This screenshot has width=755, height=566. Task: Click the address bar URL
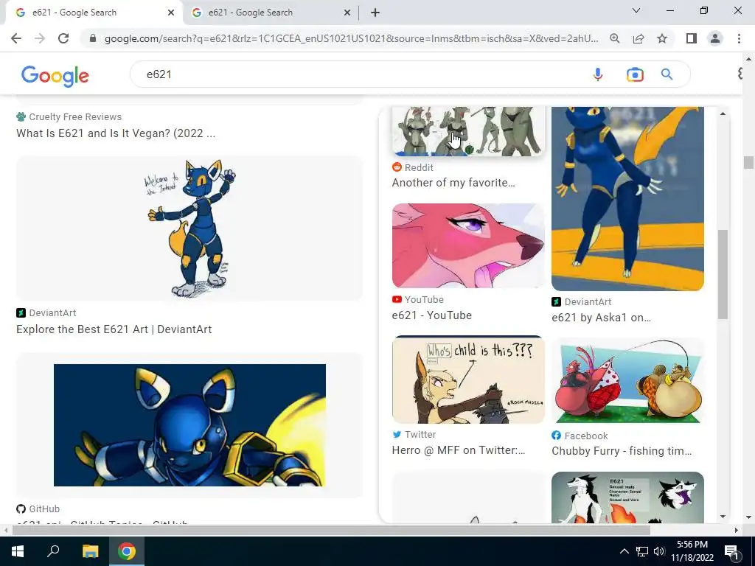351,38
